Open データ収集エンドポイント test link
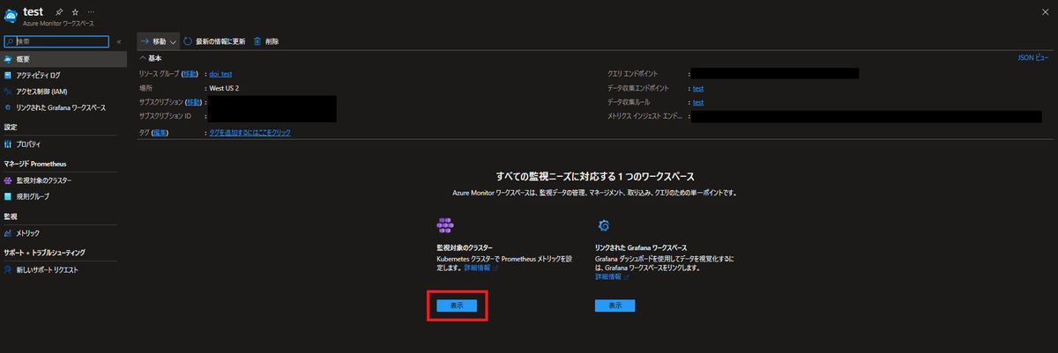The height and width of the screenshot is (353, 1058). (698, 88)
